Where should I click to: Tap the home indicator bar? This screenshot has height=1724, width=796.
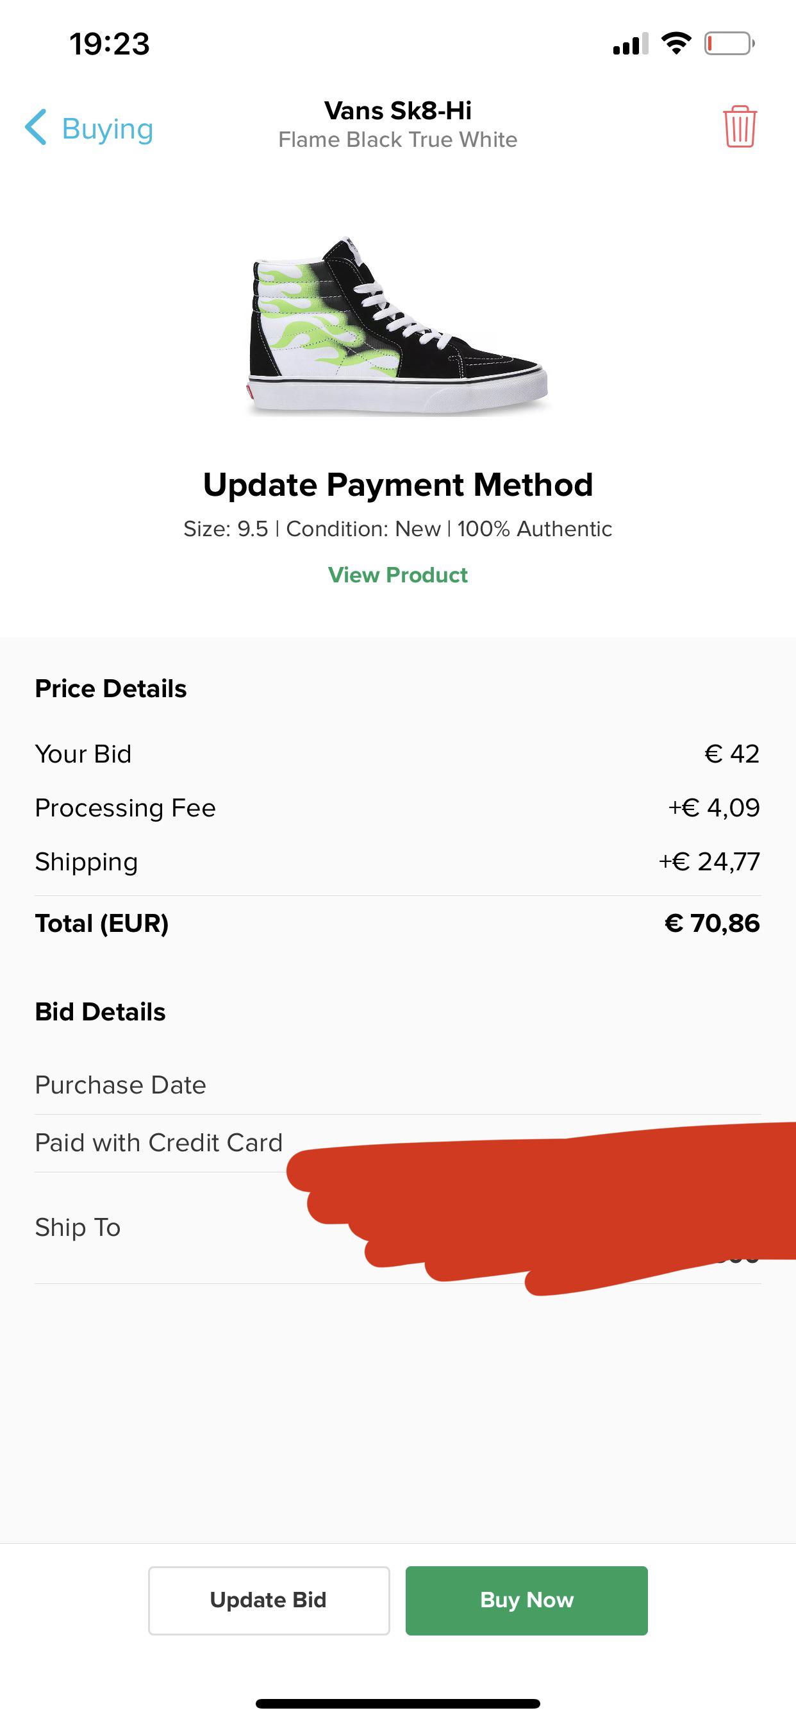398,1703
